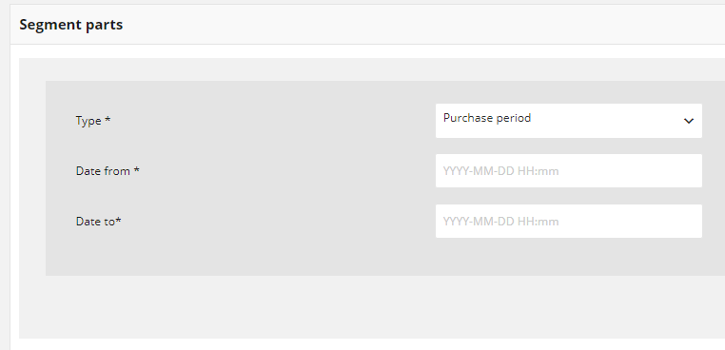Click the light gray area under segment part box
725x350 pixels.
(372, 307)
